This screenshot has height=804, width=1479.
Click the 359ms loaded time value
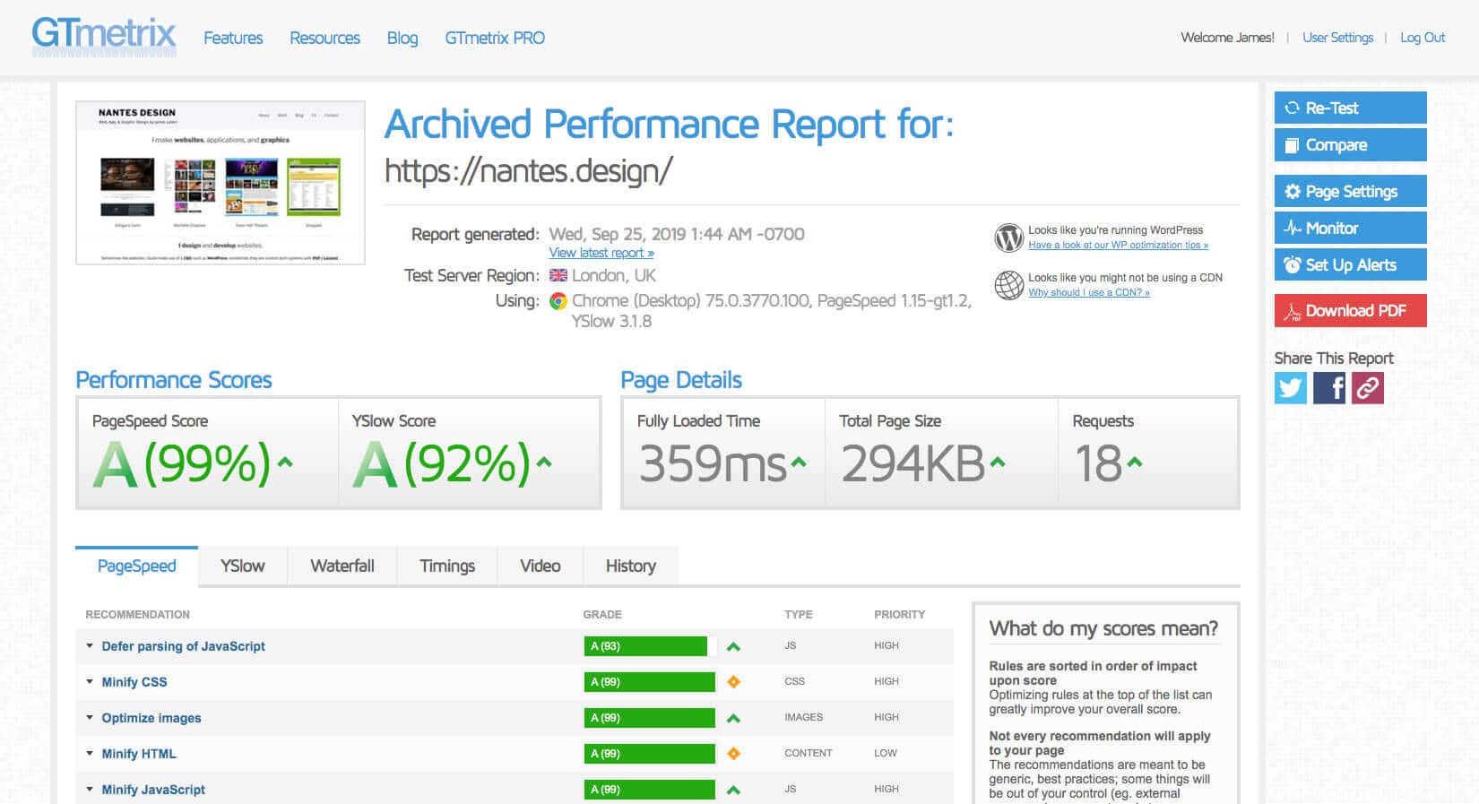tap(713, 463)
